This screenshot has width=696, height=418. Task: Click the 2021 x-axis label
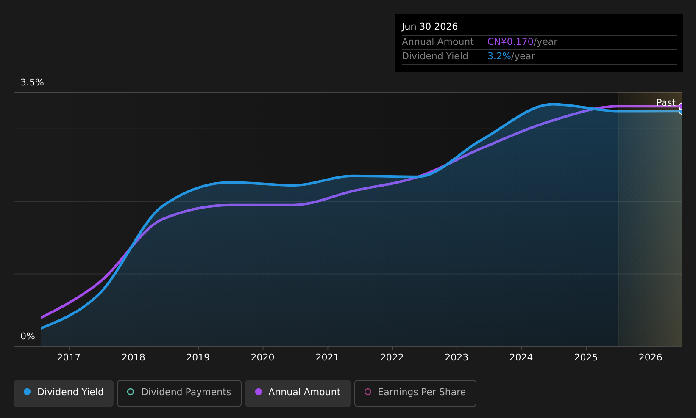327,357
